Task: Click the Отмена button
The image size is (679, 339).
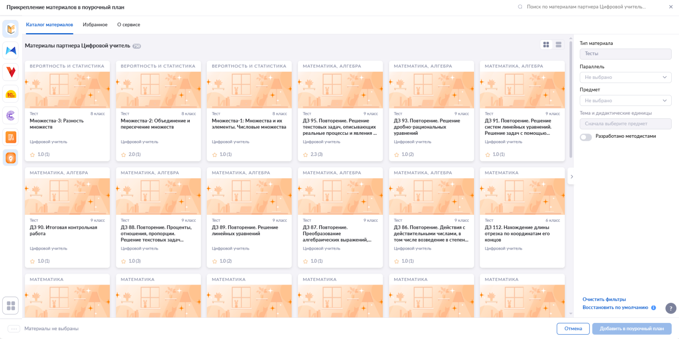Action: coord(573,329)
